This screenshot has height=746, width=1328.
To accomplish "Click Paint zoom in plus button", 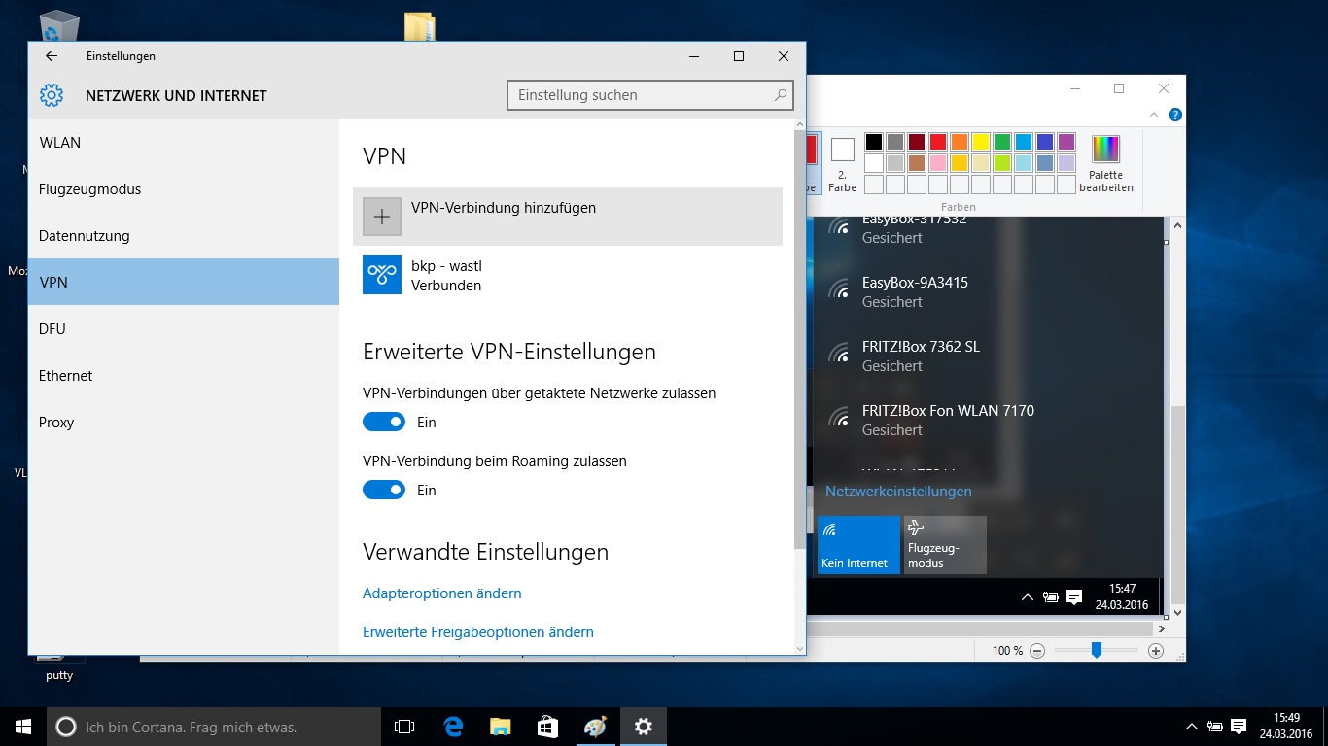I will pyautogui.click(x=1156, y=651).
